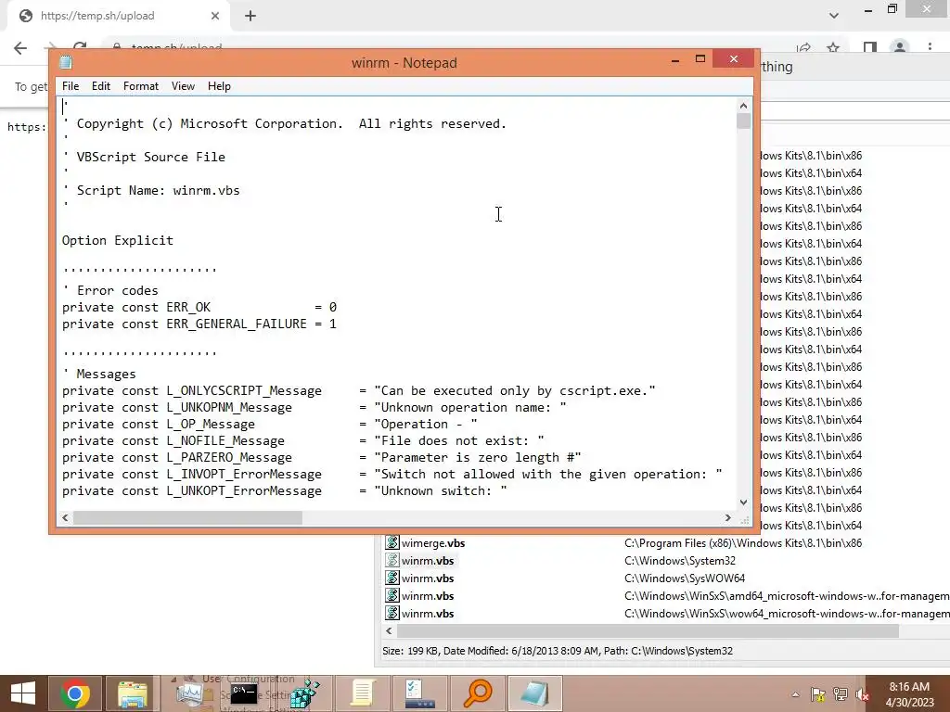Select winrm.vbs in WinSxS amd64 folder
This screenshot has width=950, height=712.
click(x=428, y=596)
